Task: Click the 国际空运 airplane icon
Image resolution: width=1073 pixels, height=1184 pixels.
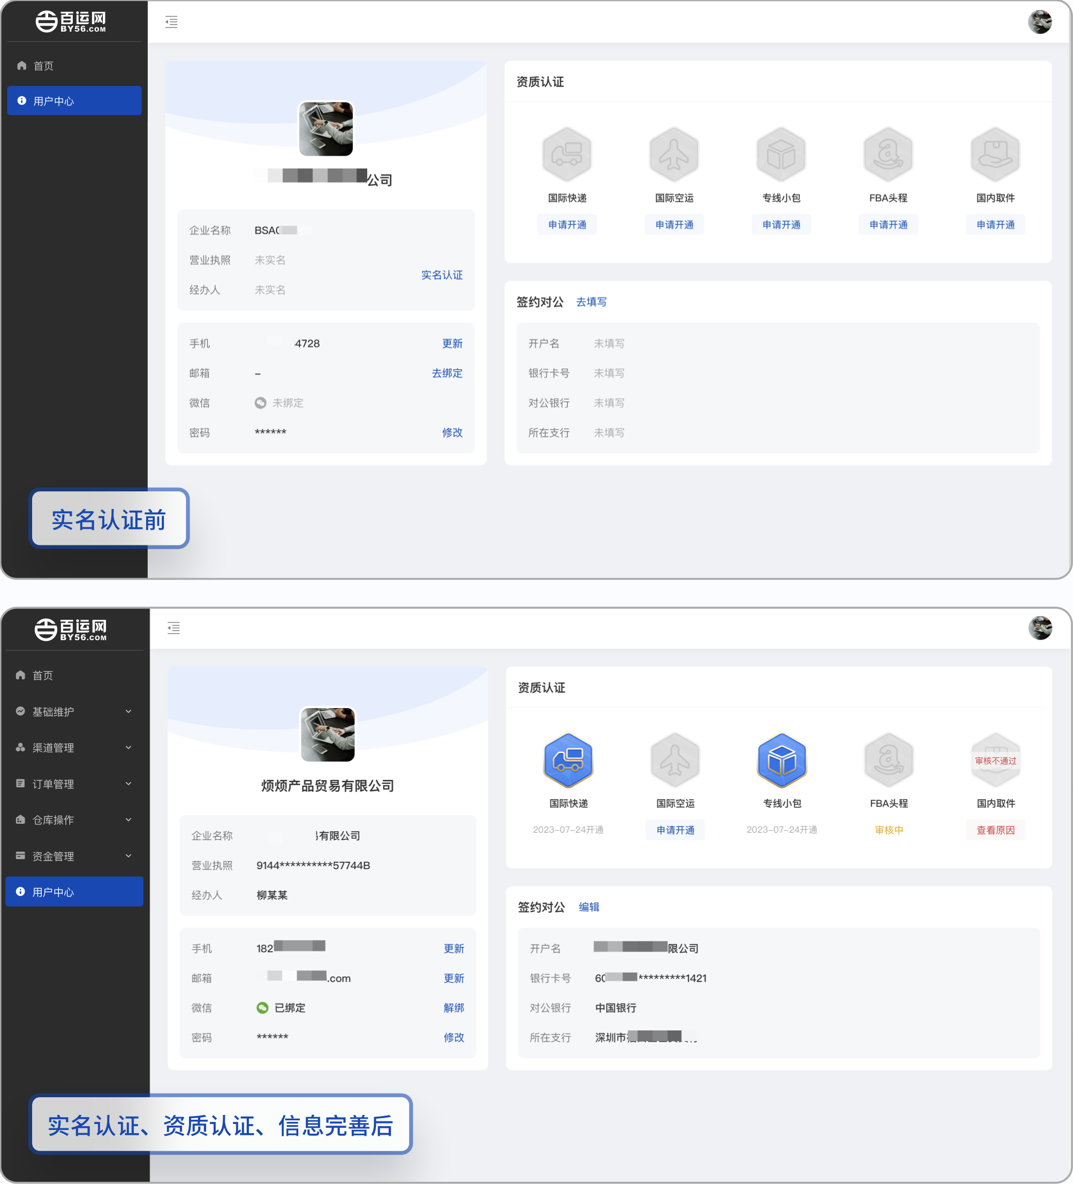Action: click(x=675, y=155)
